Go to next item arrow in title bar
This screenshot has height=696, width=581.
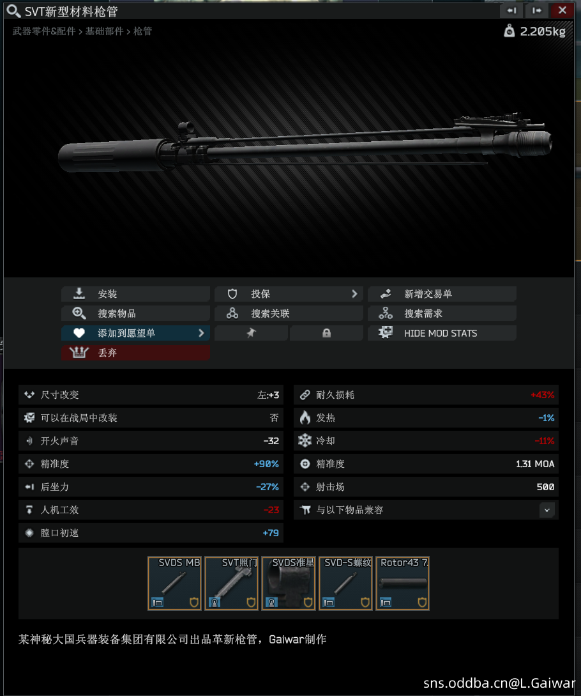[537, 11]
